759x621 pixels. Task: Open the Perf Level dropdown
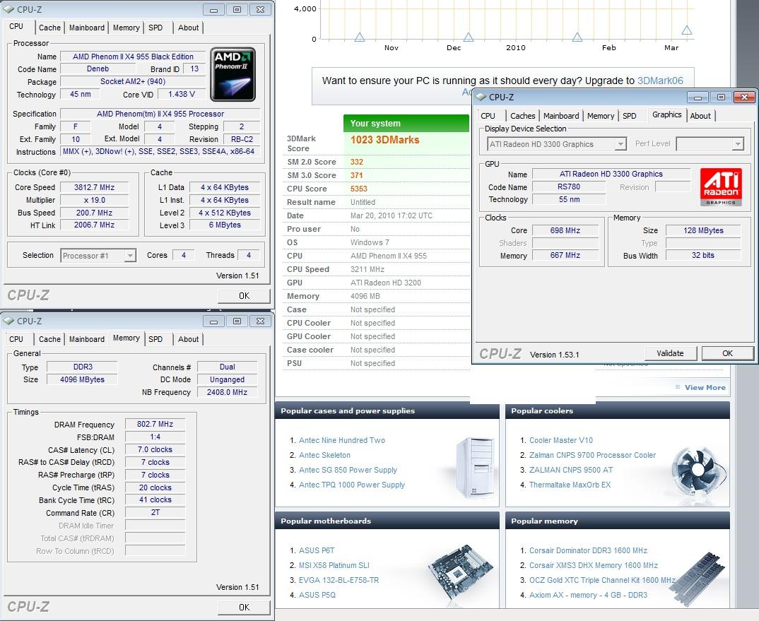point(737,144)
